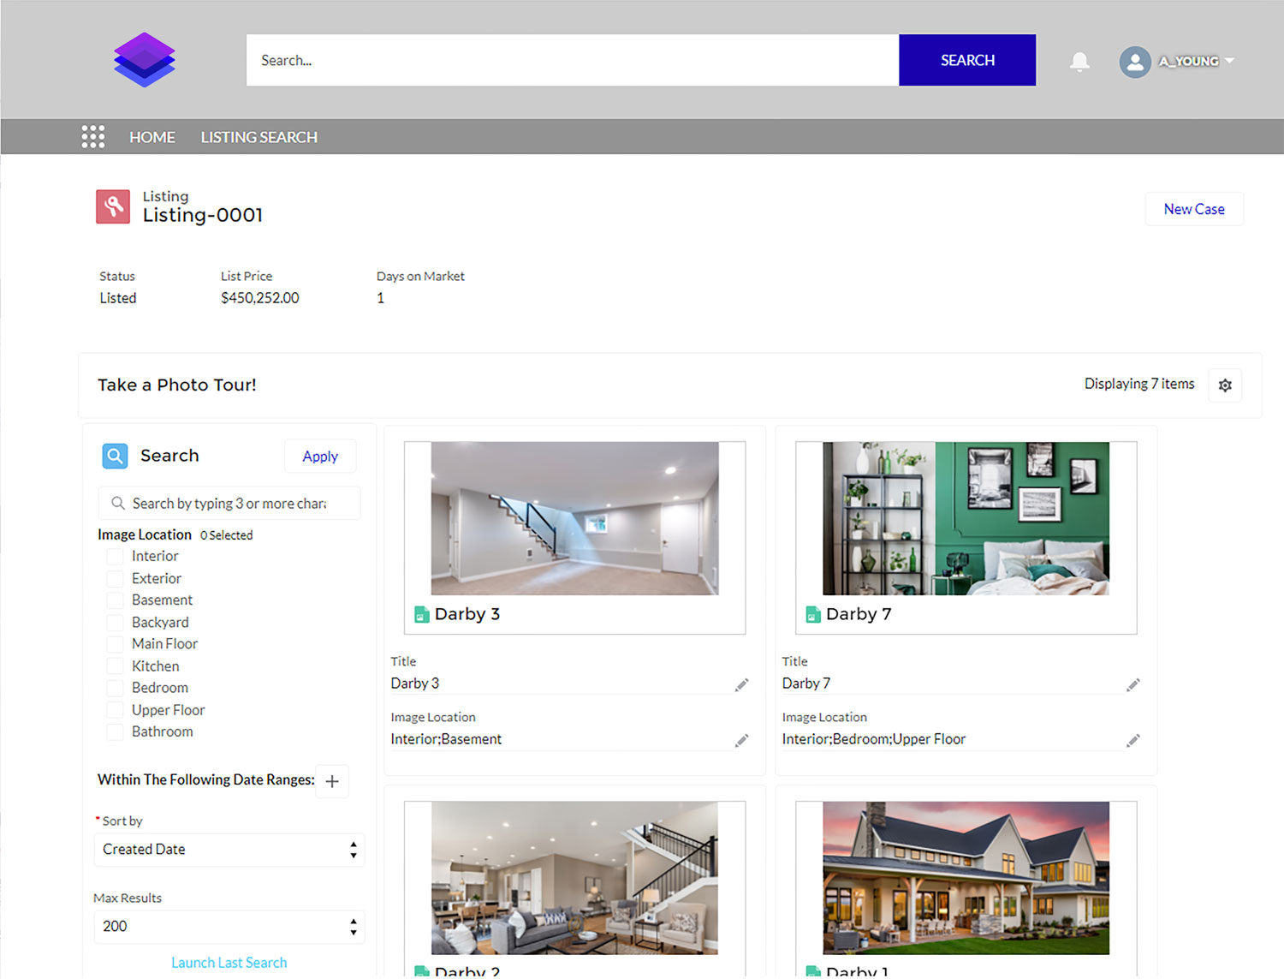Click the notifications bell icon
The height and width of the screenshot is (979, 1284).
(1079, 62)
